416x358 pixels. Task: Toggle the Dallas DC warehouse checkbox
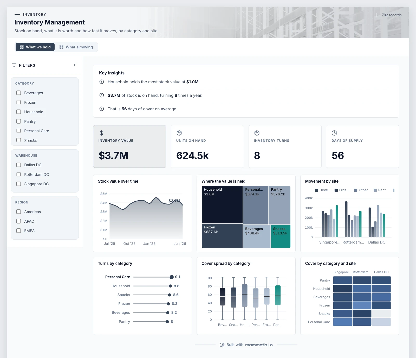(x=19, y=165)
